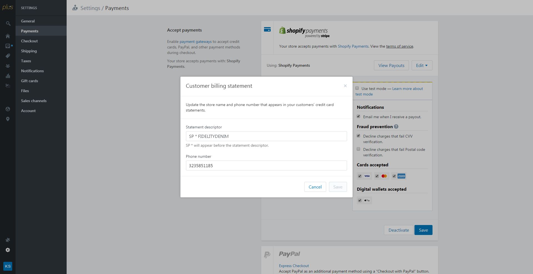
Task: Check Decline charges that fail Postal code
Action: (x=358, y=149)
